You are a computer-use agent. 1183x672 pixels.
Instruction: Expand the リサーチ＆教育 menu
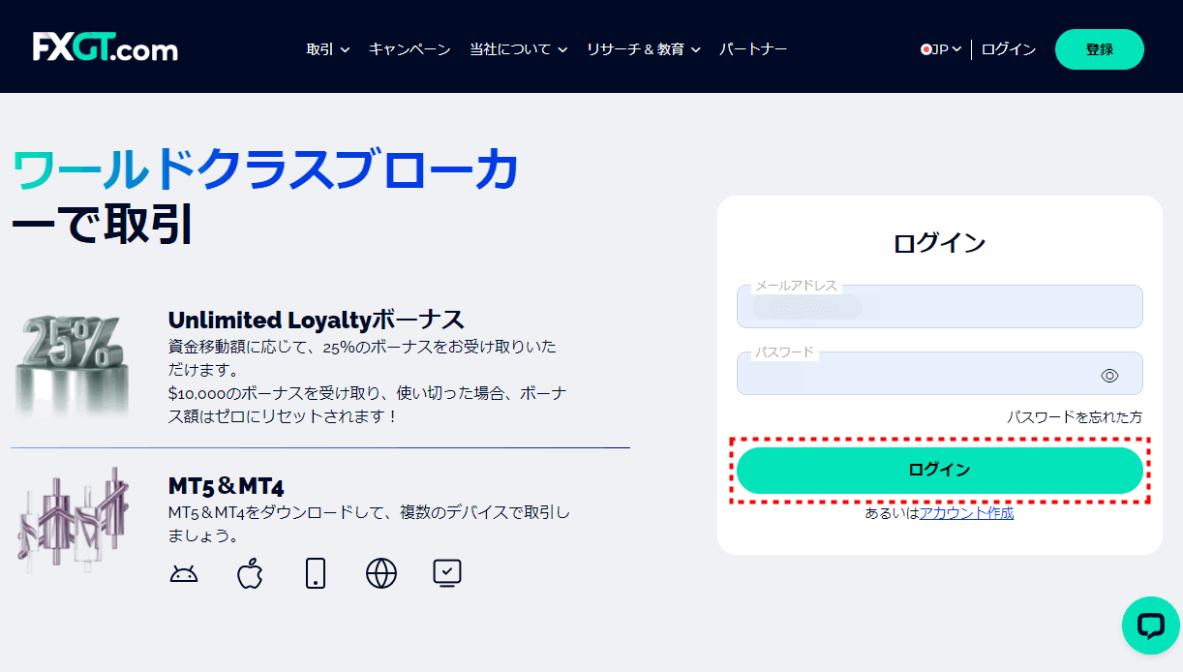[643, 49]
